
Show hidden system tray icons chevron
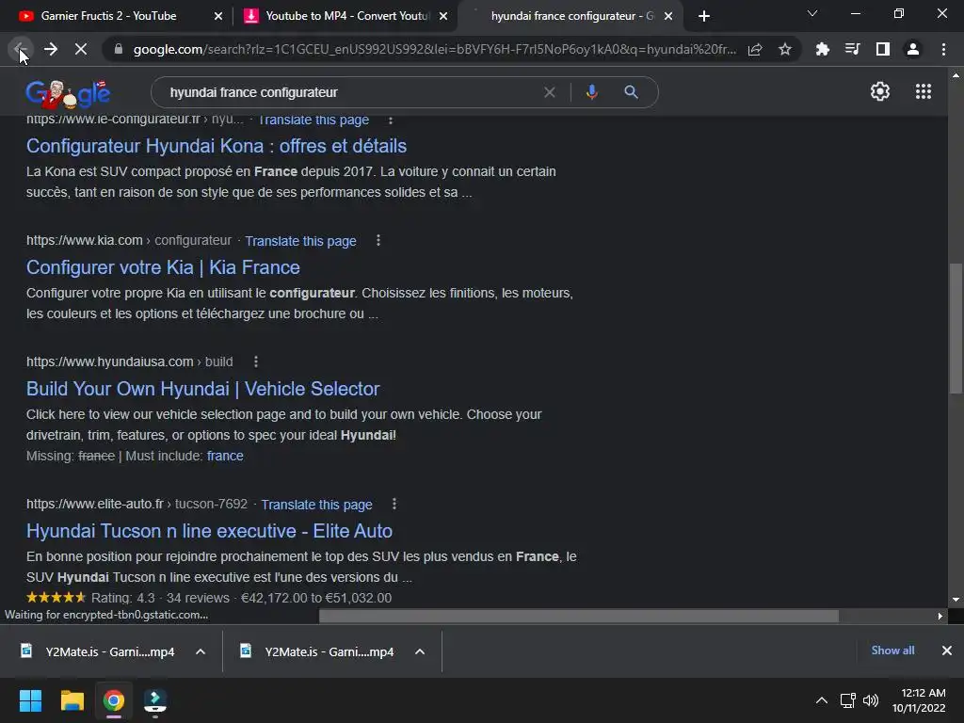point(821,700)
